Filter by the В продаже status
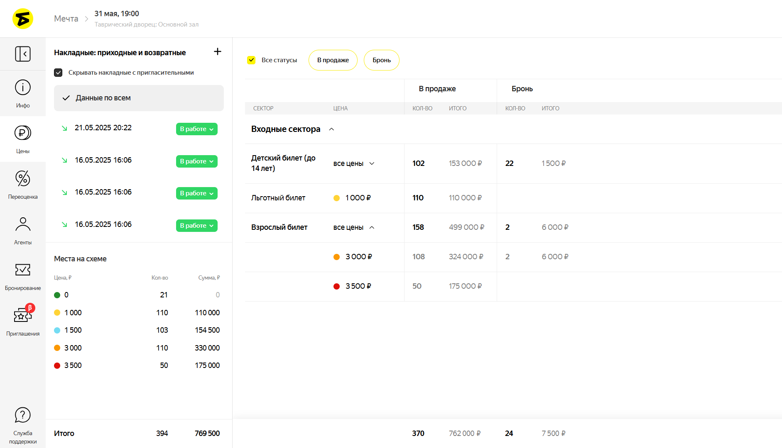Image resolution: width=782 pixels, height=448 pixels. [x=333, y=60]
